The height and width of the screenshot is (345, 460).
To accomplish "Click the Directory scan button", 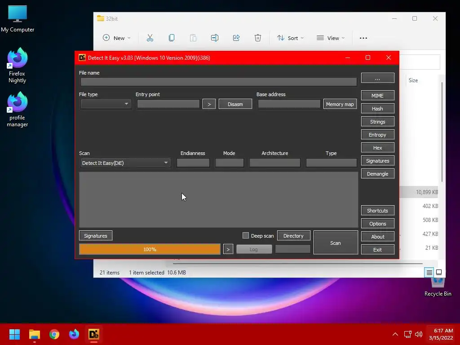I will click(293, 235).
